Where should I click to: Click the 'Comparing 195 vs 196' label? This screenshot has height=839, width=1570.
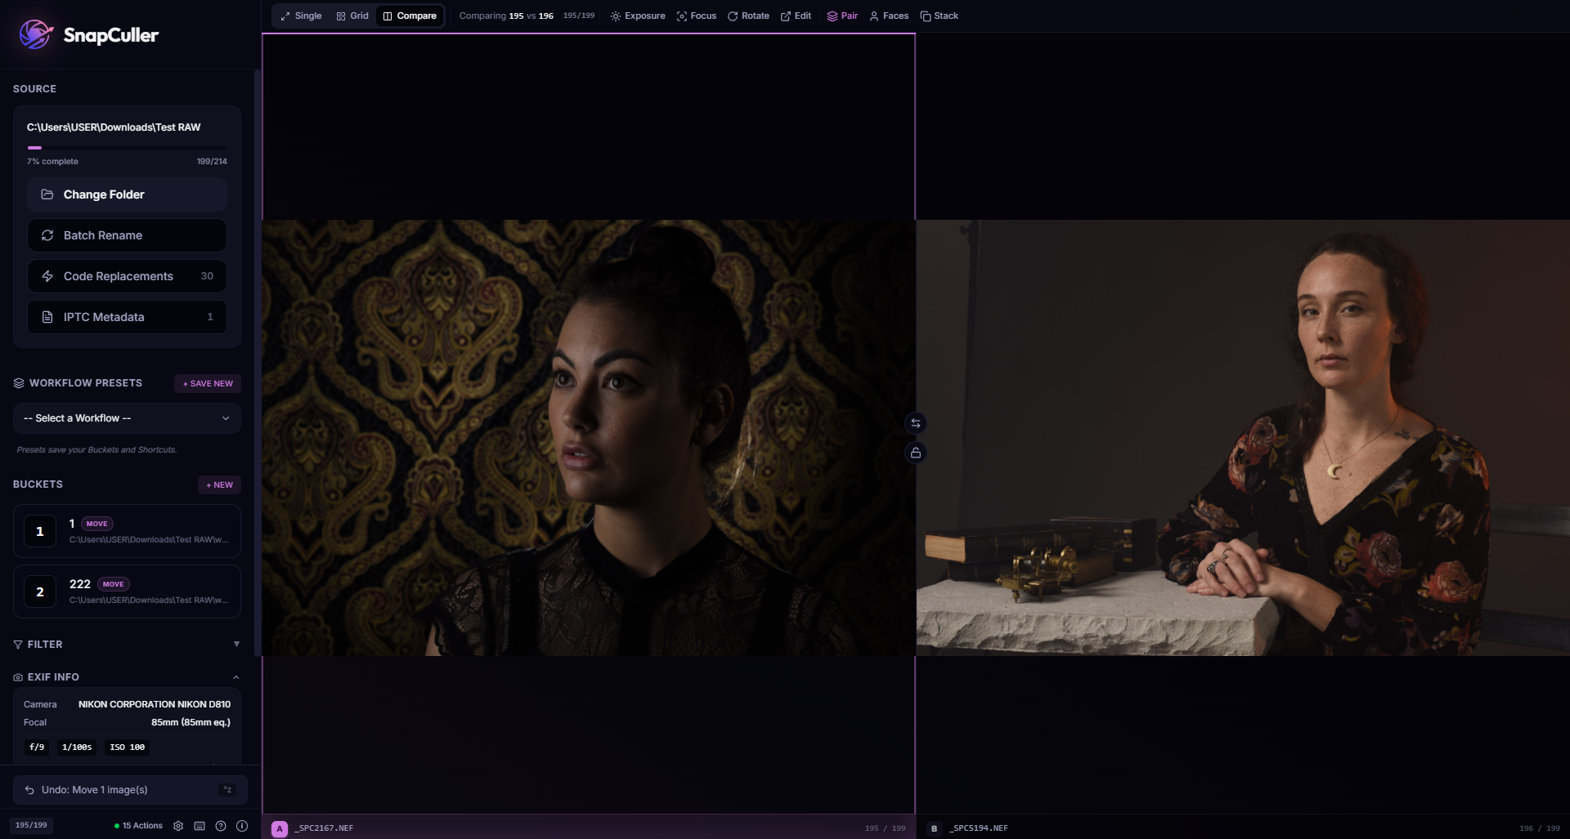click(x=506, y=16)
